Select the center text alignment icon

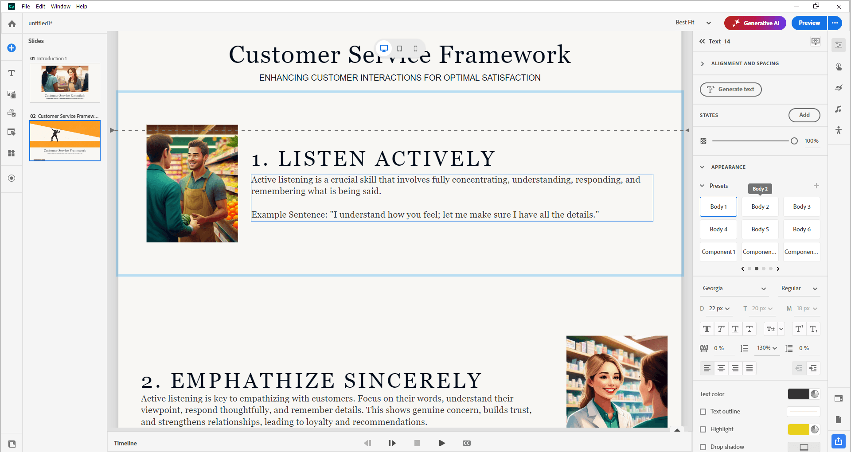(721, 368)
